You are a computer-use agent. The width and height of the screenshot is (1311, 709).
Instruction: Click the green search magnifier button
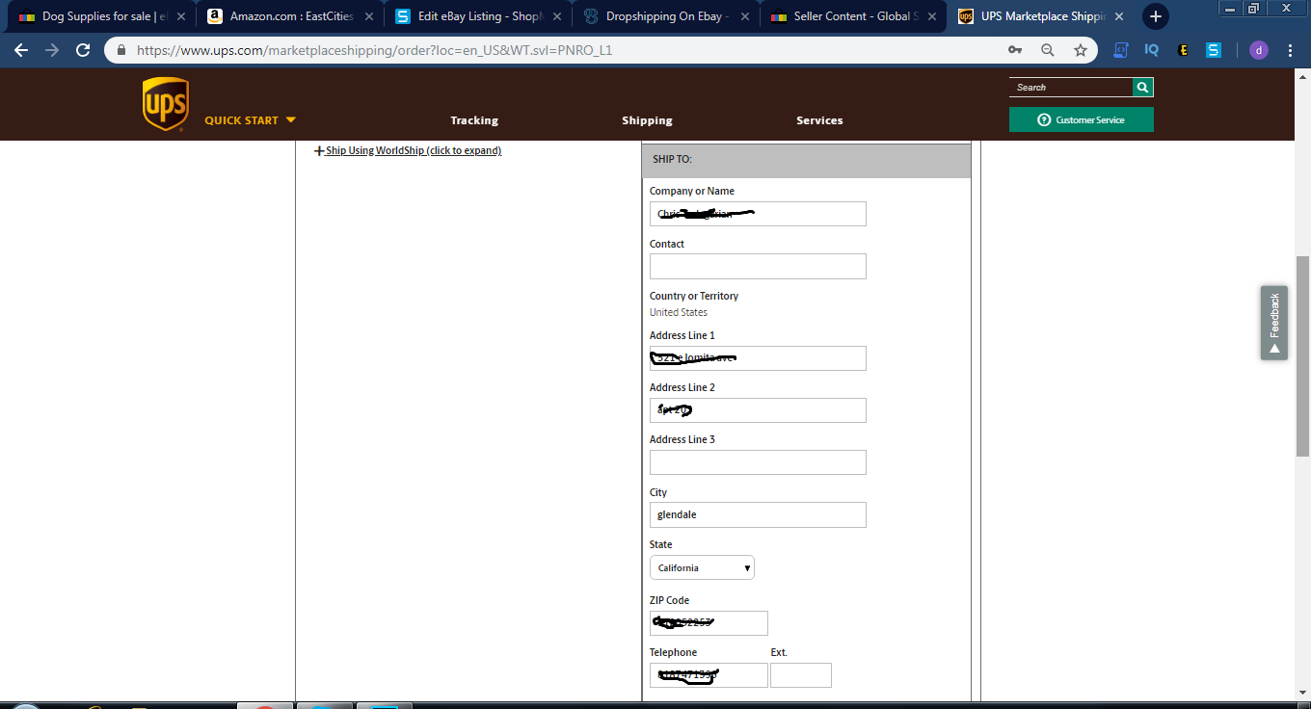tap(1143, 88)
